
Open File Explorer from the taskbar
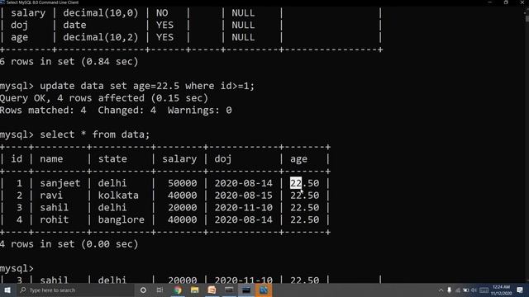pyautogui.click(x=195, y=290)
